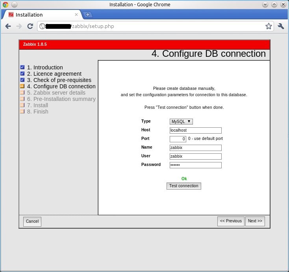289x272 pixels.
Task: Click the arrow icon beside Pre-Installation summary
Action: pos(22,99)
